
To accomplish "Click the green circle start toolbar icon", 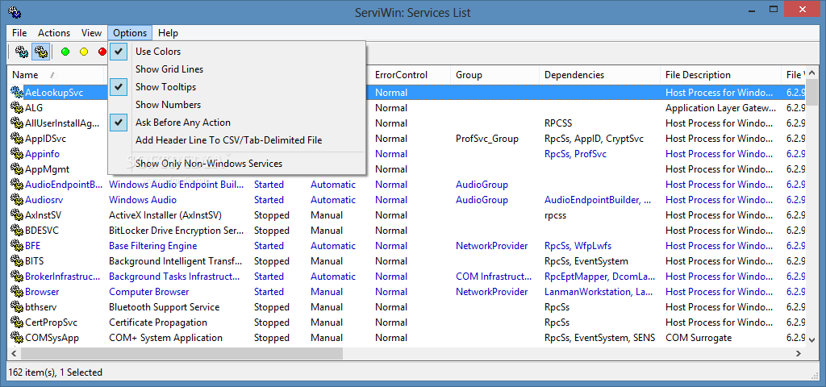I will pos(65,52).
